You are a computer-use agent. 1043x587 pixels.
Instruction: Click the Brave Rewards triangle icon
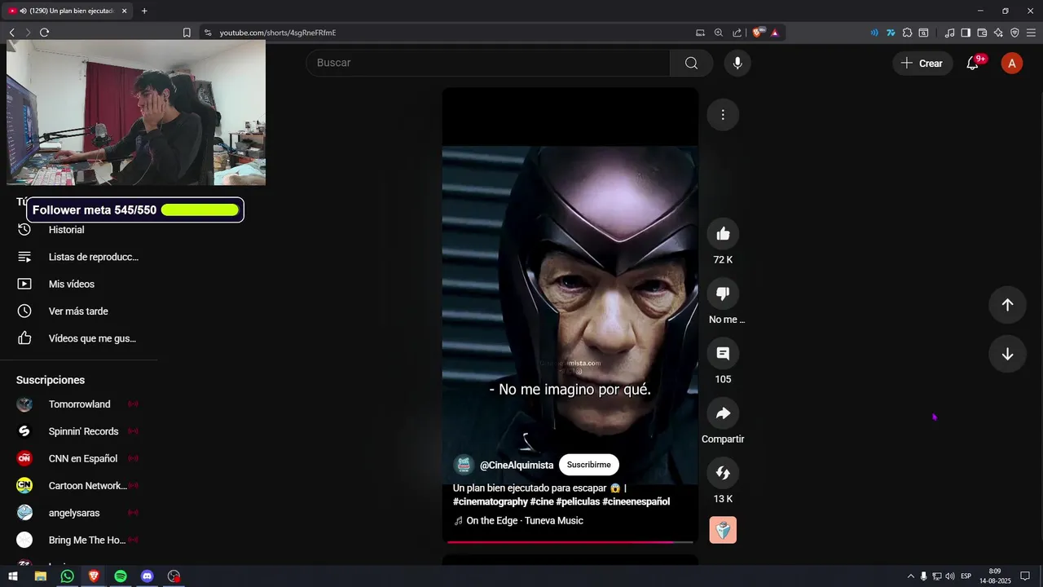pos(775,33)
